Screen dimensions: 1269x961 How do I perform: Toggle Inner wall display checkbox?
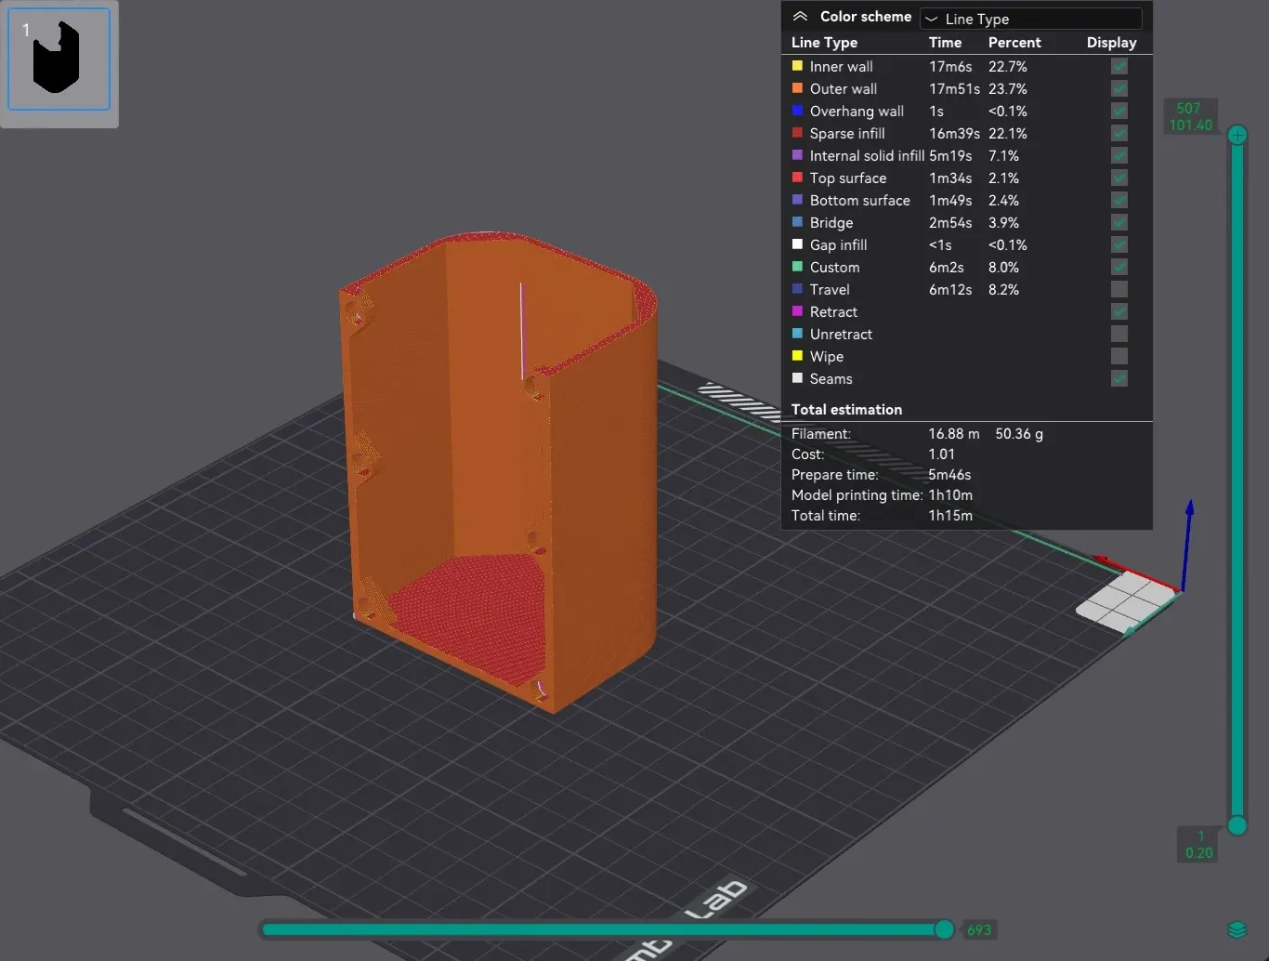[1119, 66]
